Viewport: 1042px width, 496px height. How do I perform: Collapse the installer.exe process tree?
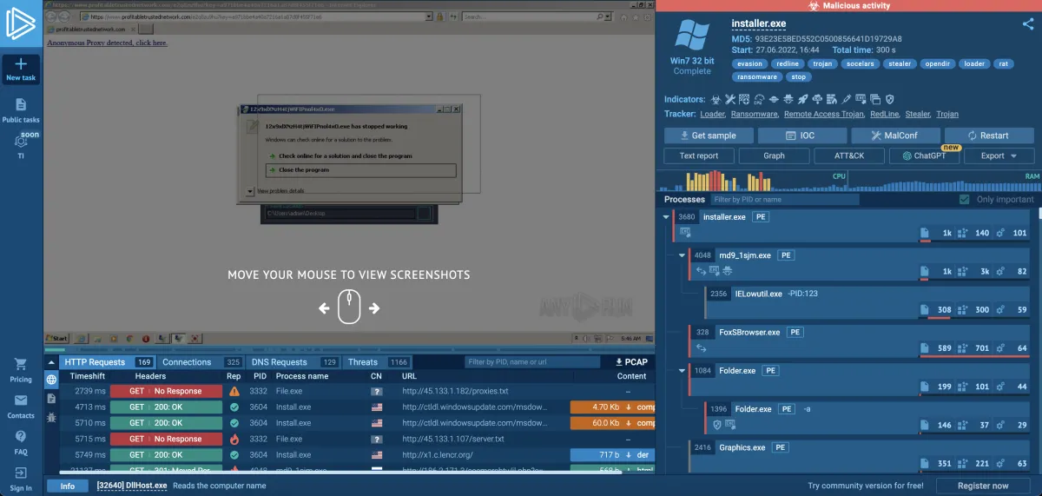[x=666, y=217]
